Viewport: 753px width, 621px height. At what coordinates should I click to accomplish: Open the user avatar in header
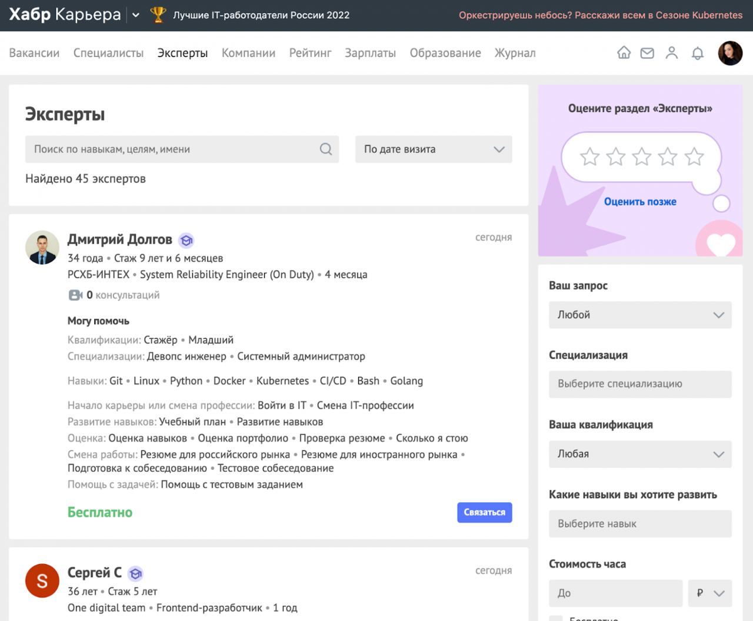coord(730,53)
